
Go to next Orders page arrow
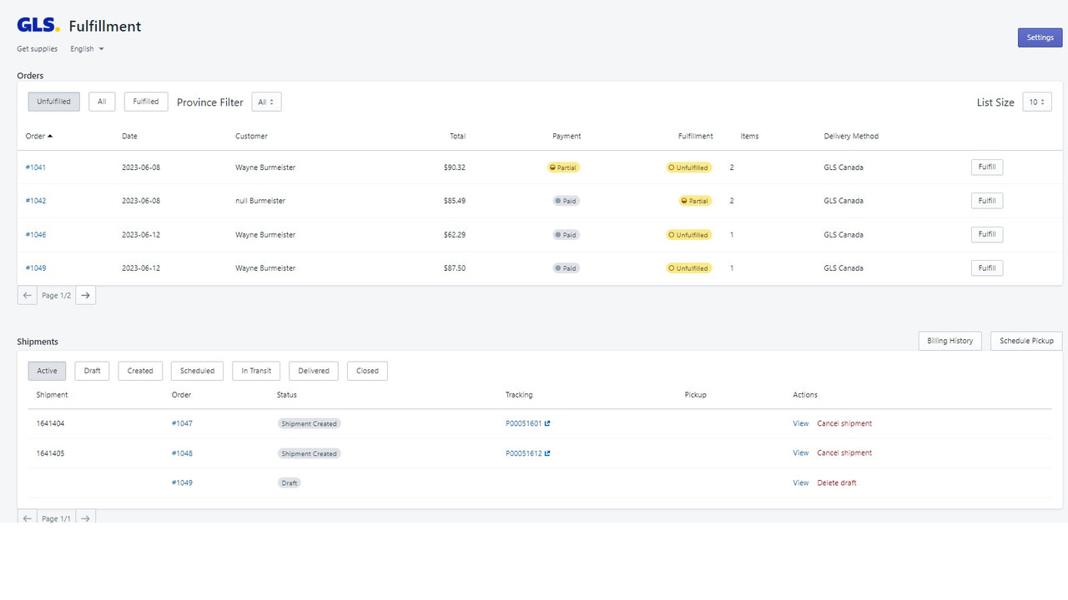[x=85, y=295]
